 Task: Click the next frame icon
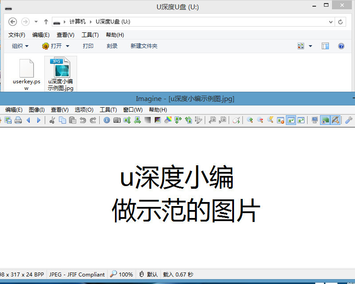[x=222, y=120]
